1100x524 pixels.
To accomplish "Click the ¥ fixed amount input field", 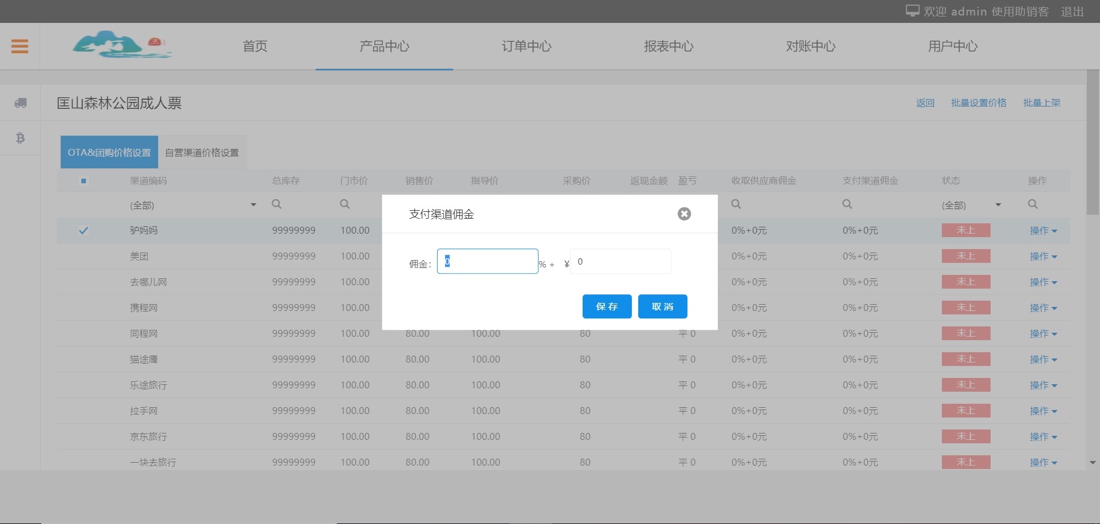I will [x=620, y=262].
